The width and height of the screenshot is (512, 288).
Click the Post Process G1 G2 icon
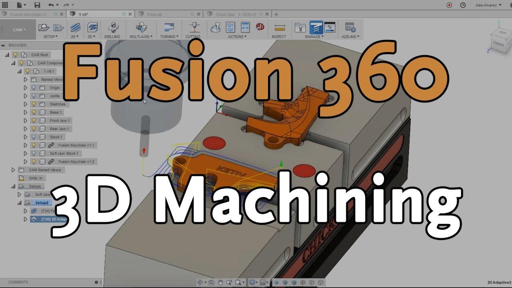(x=230, y=27)
